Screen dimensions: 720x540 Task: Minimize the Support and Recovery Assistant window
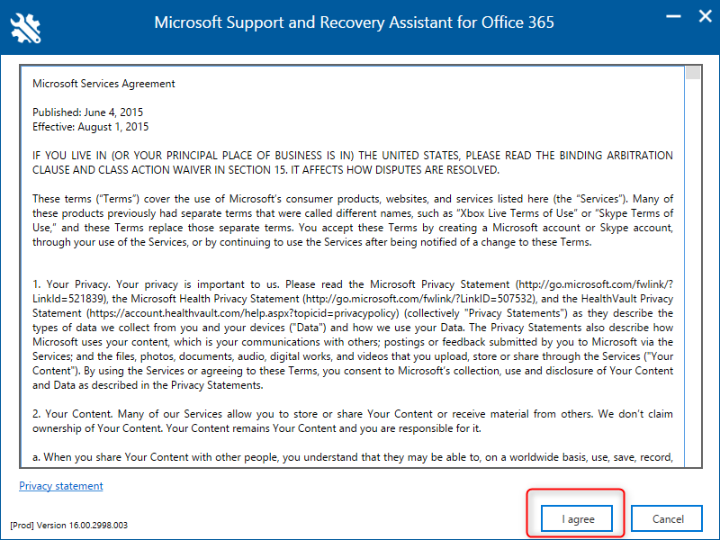tap(673, 16)
